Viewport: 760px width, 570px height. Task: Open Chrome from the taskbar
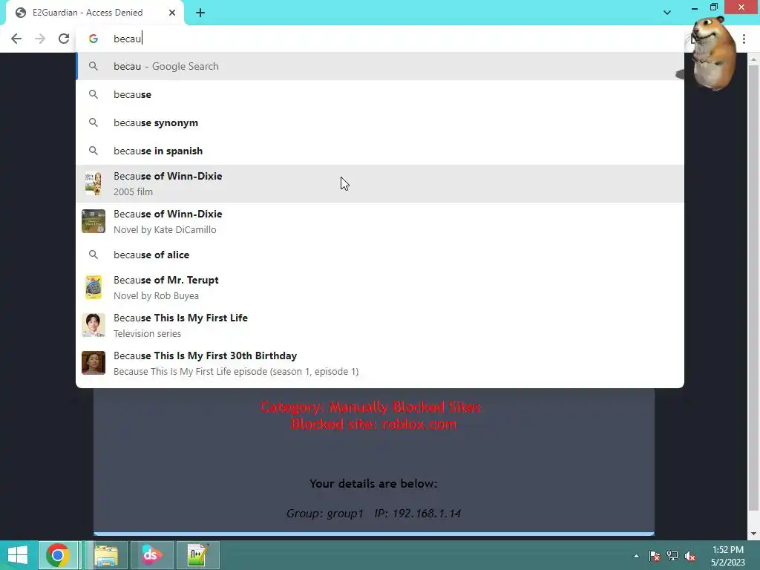click(58, 555)
